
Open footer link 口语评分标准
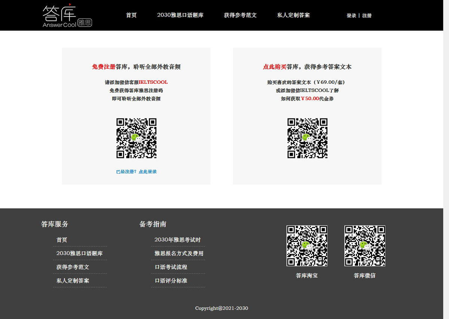pos(171,280)
